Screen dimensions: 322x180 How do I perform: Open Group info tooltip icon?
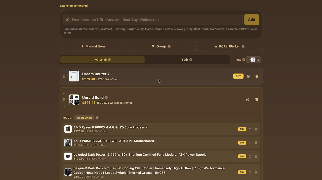(x=169, y=46)
